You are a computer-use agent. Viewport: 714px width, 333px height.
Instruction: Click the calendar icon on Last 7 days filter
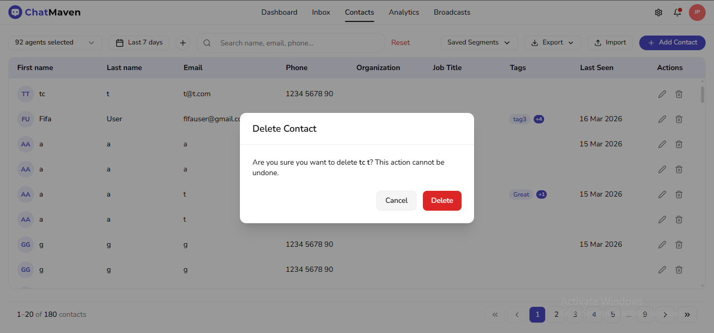[120, 42]
